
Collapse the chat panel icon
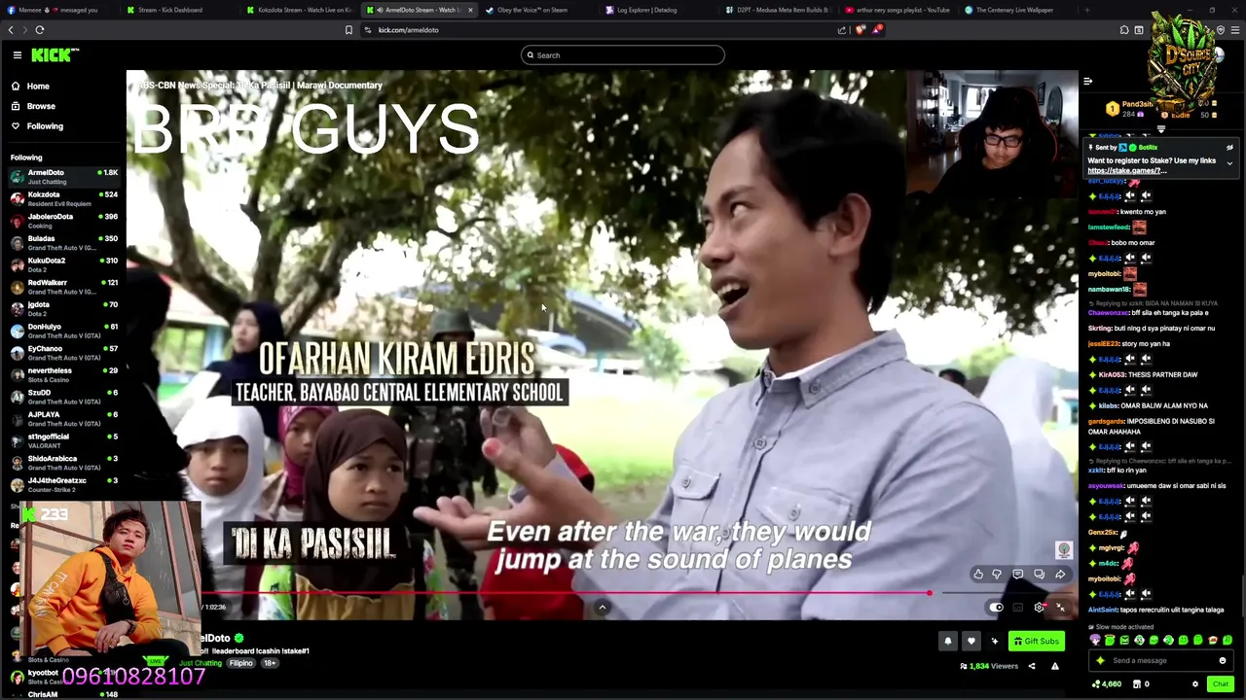(x=1088, y=82)
